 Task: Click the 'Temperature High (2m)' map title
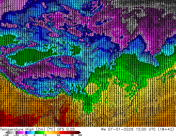click(22, 129)
